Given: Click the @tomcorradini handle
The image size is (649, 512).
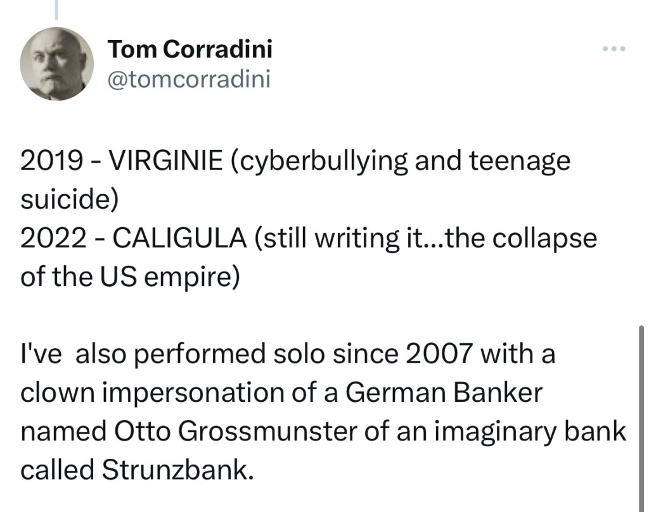Looking at the screenshot, I should click(x=190, y=79).
